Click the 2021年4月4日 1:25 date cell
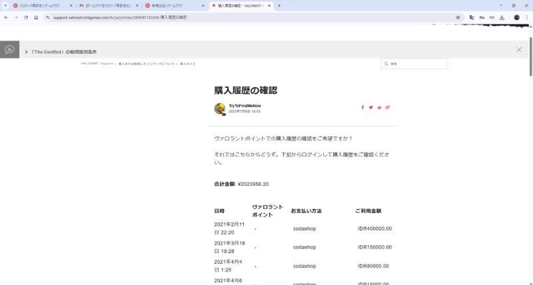The height and width of the screenshot is (285, 533). click(x=228, y=266)
